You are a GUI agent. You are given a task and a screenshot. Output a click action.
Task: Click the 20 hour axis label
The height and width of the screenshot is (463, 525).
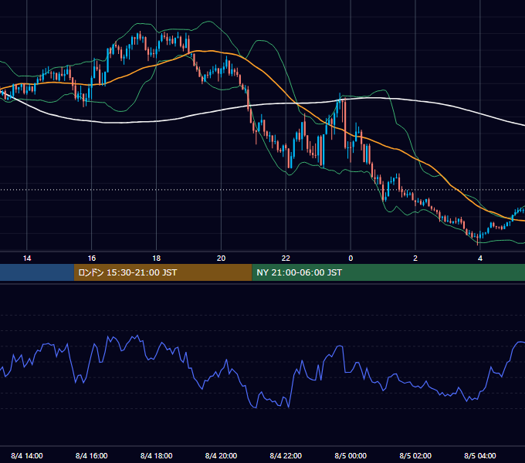(221, 259)
